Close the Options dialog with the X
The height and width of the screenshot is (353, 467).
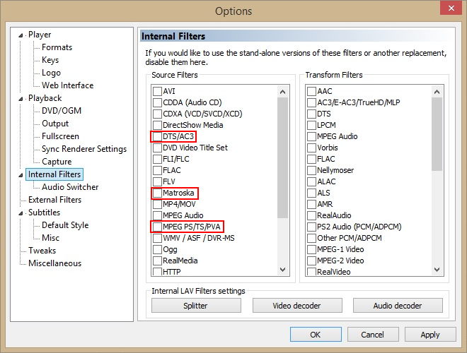point(451,8)
